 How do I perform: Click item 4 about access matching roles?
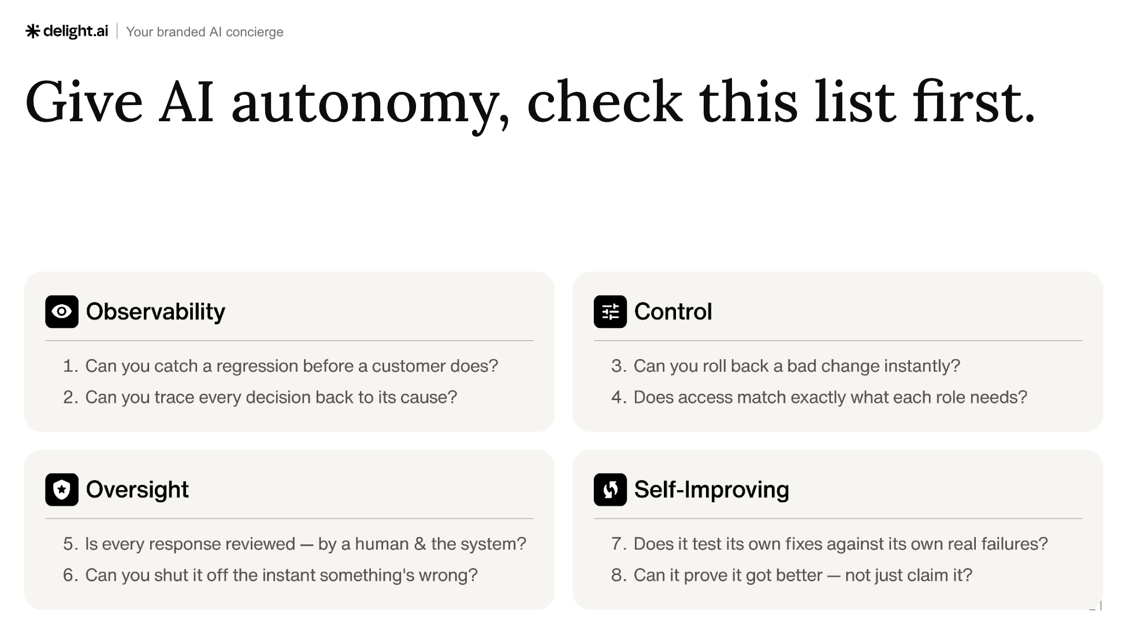point(819,397)
